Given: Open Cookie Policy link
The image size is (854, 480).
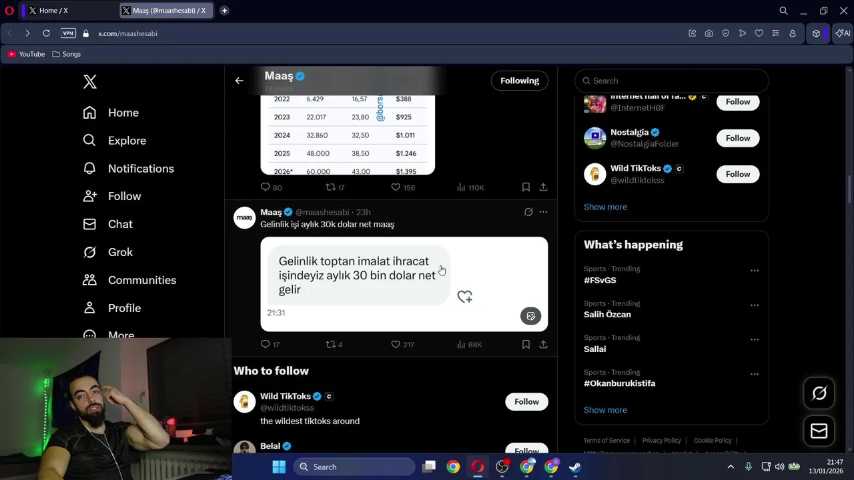Looking at the screenshot, I should tap(713, 441).
